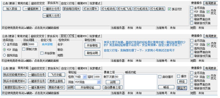The image size is (220, 98).
Task: Open 自定义打怪 tab in the 常用功能 panel
Action: 68,68
